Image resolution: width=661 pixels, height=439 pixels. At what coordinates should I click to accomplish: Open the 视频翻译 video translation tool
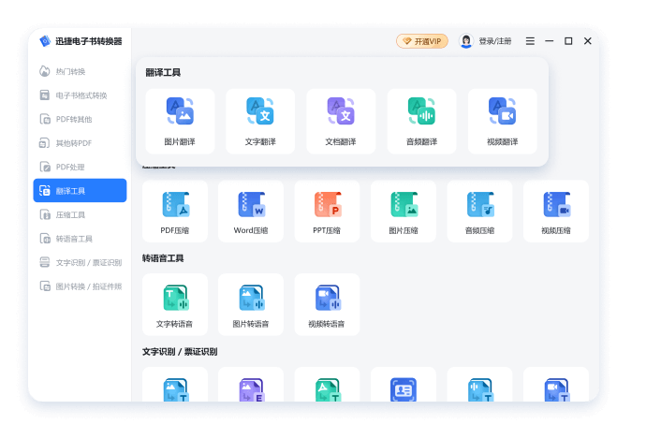pos(503,122)
